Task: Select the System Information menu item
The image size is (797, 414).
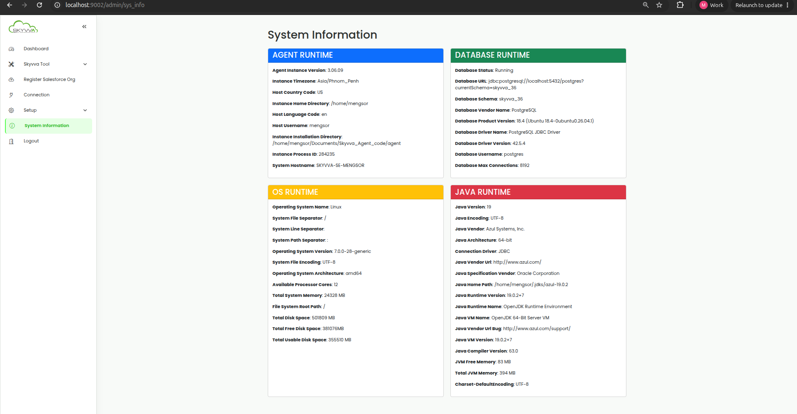Action: [x=49, y=126]
